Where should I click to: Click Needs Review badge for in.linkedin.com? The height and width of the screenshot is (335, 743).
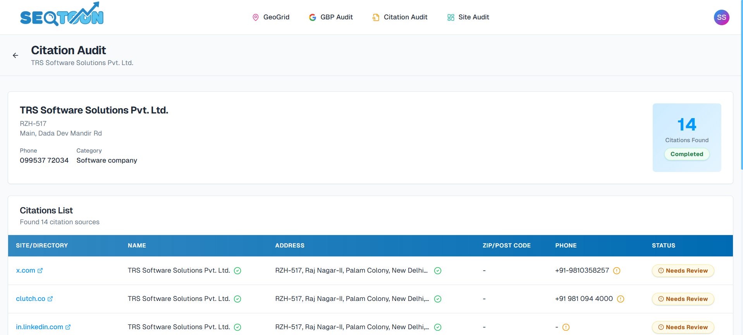click(x=683, y=327)
